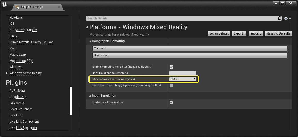Click 'Project settings for Windows Mixed Reality' subtitle
Viewport: 298px width, 137px height.
(119, 35)
